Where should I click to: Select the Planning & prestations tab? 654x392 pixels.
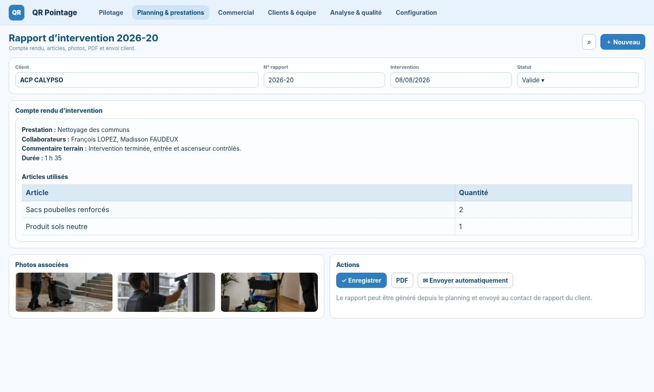point(170,13)
